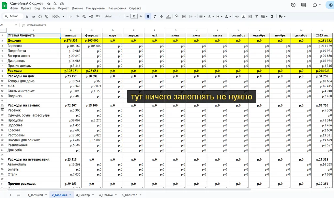Click the print icon in toolbar
This screenshot has height=198, width=334.
40,16
